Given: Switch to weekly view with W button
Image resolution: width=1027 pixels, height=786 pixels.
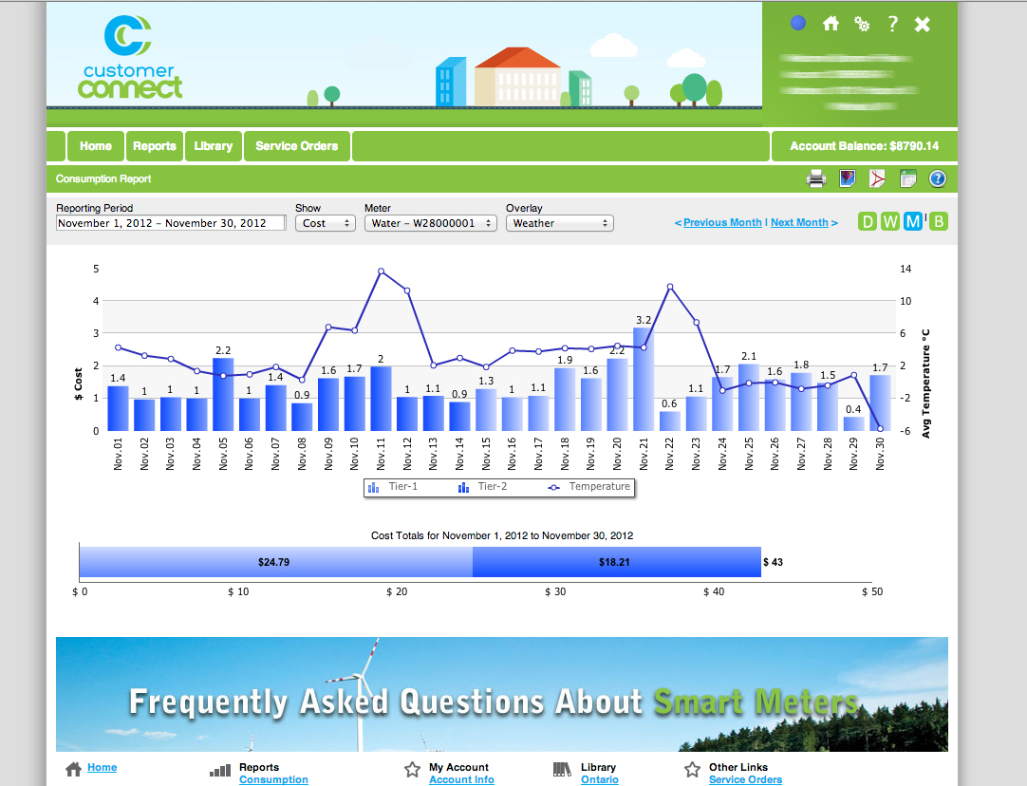Looking at the screenshot, I should [x=889, y=222].
